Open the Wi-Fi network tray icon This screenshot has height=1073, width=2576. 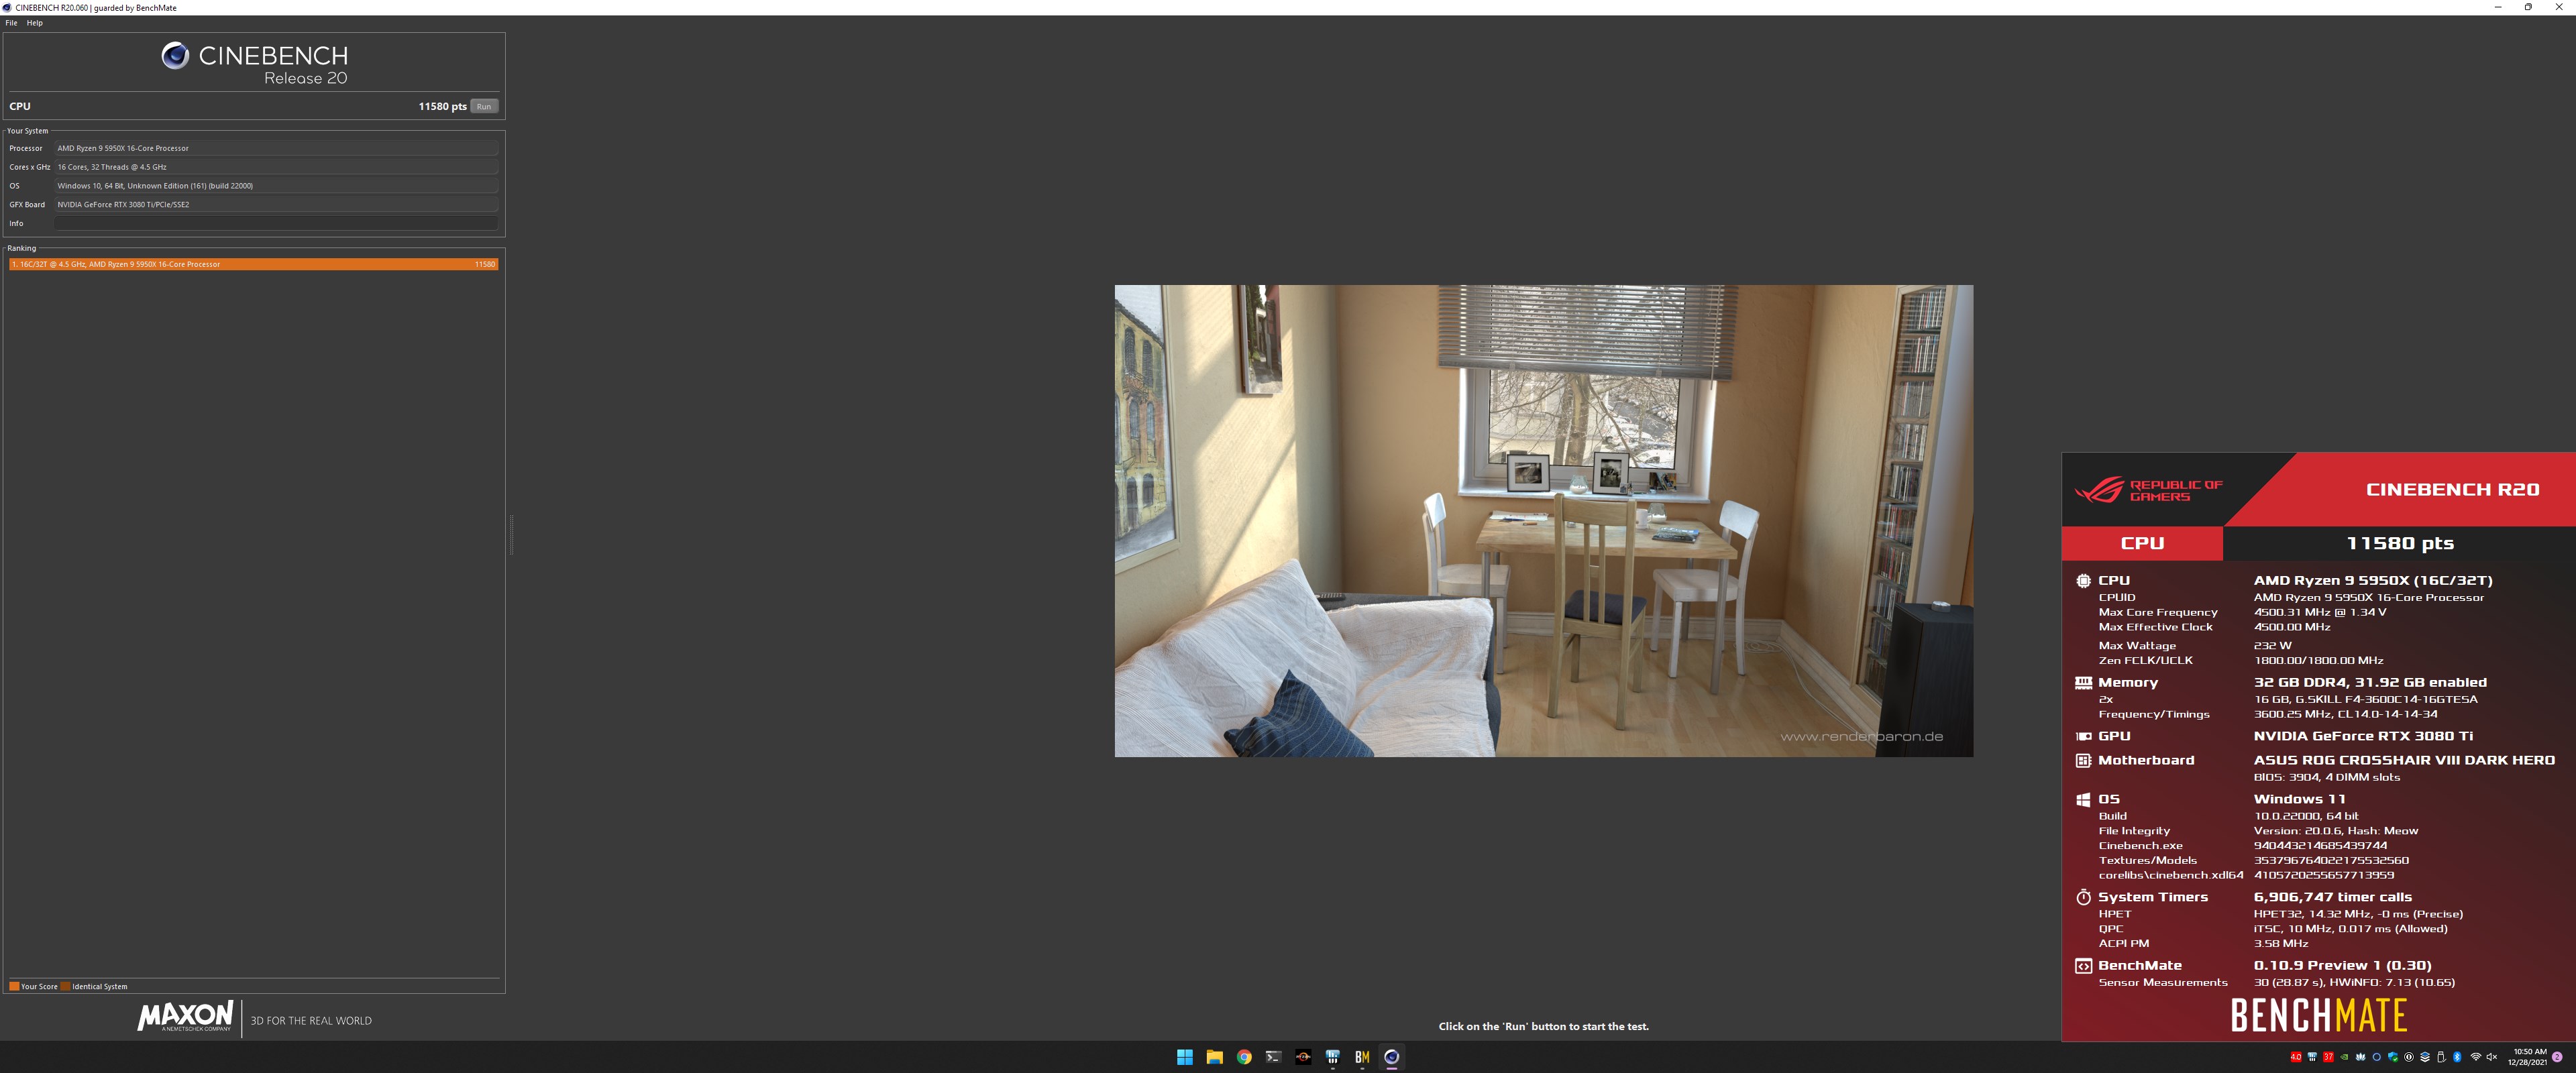[2476, 1057]
